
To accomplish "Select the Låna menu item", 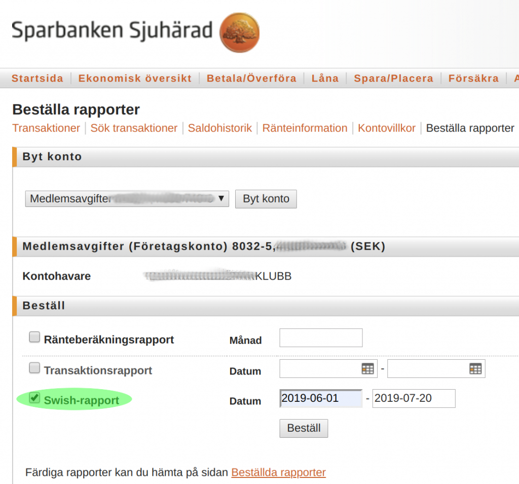I will pos(325,78).
